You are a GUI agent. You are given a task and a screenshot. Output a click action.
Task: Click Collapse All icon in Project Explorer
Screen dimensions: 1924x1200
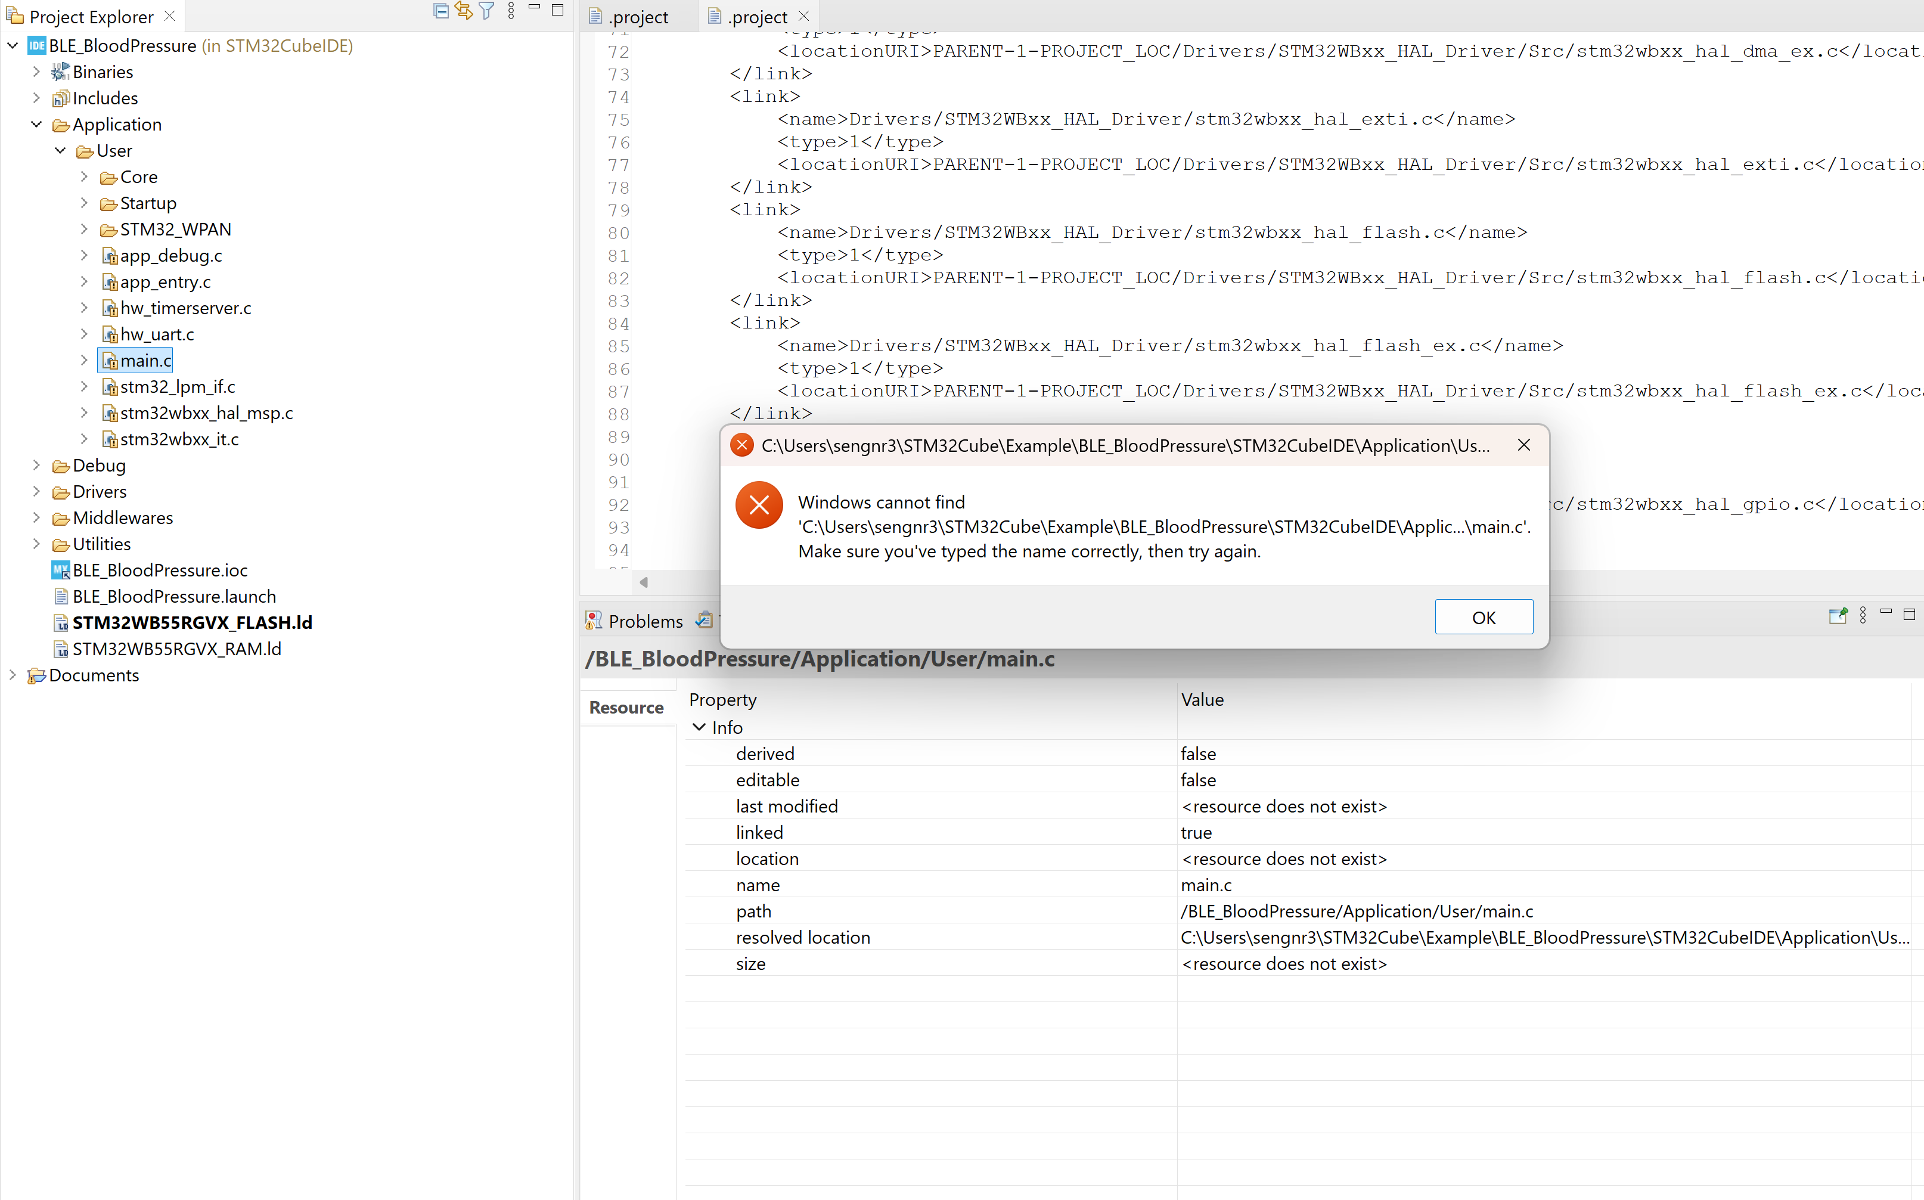pos(441,11)
